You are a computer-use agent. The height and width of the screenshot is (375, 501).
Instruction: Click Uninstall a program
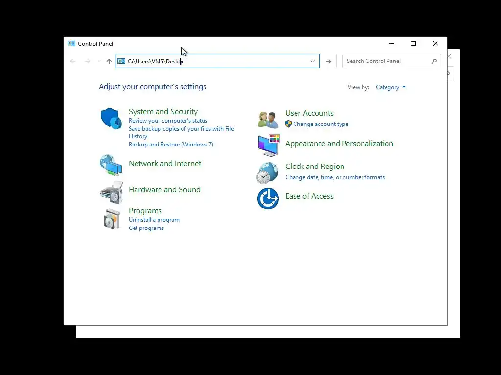coord(154,220)
